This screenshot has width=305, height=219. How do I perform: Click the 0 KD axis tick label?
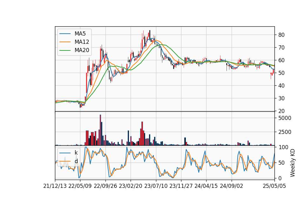point(280,178)
